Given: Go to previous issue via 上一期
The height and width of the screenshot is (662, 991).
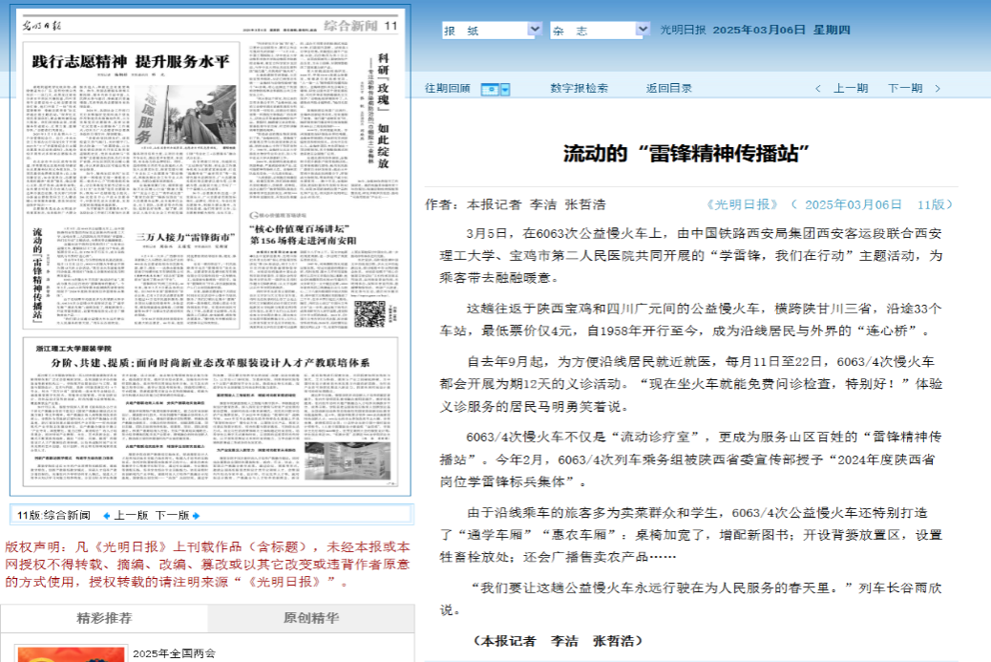Looking at the screenshot, I should click(x=850, y=89).
